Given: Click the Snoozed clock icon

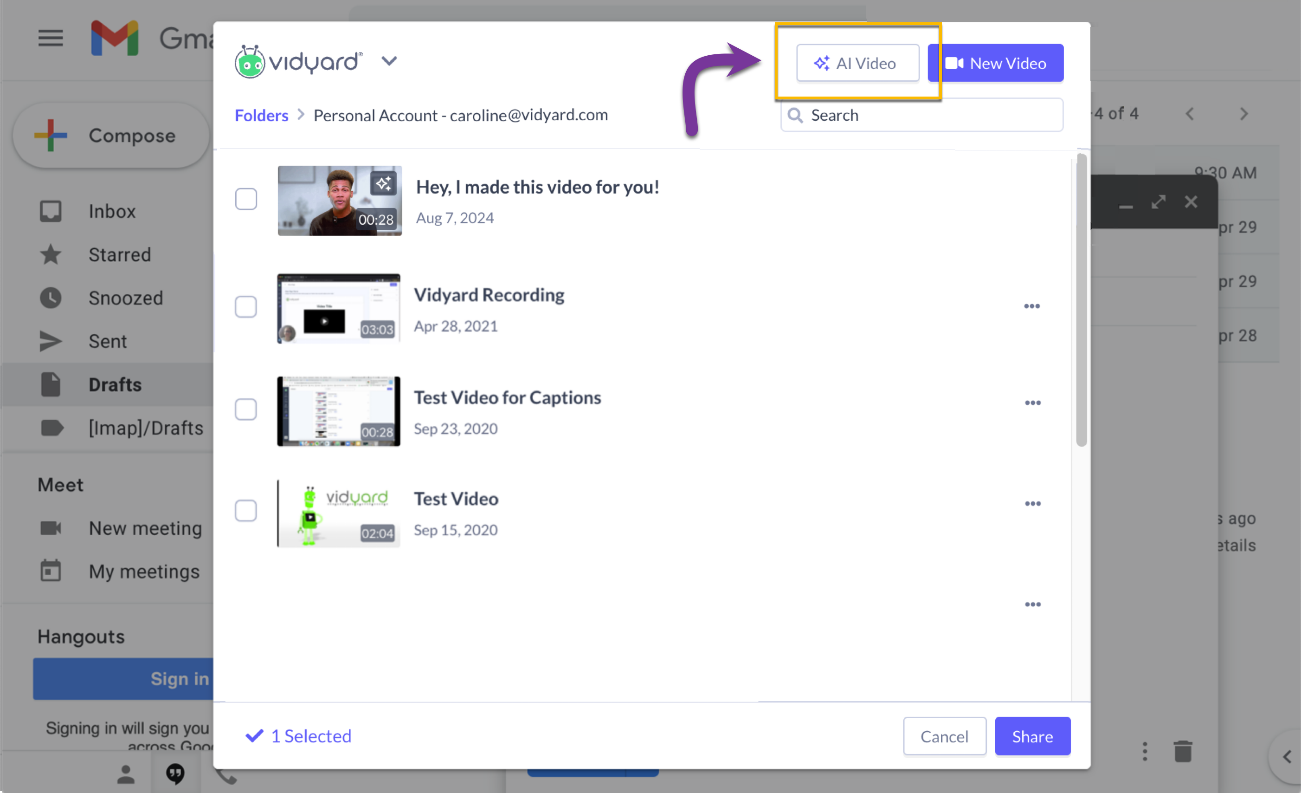Looking at the screenshot, I should (x=51, y=298).
